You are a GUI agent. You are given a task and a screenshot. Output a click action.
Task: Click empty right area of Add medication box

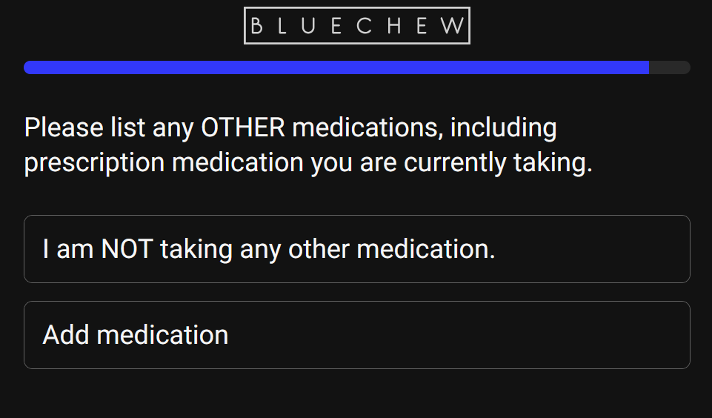click(x=499, y=335)
